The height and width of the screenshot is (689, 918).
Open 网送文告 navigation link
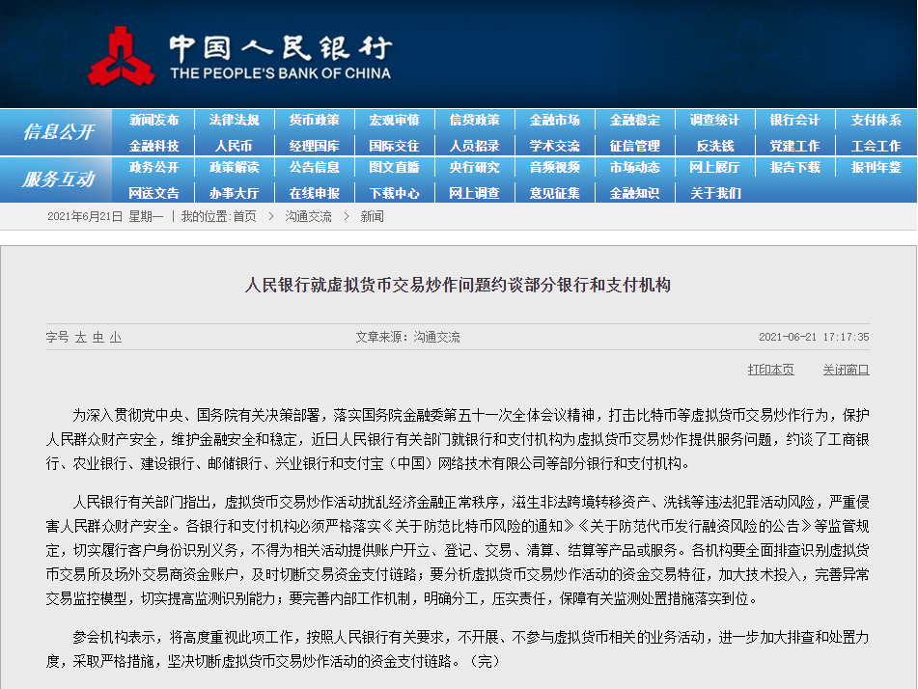point(153,193)
